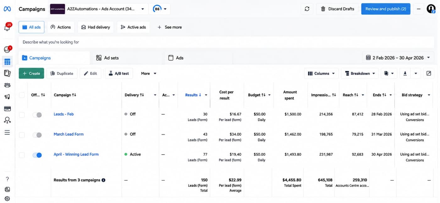Open the March Lead Form campaign link

69,134
